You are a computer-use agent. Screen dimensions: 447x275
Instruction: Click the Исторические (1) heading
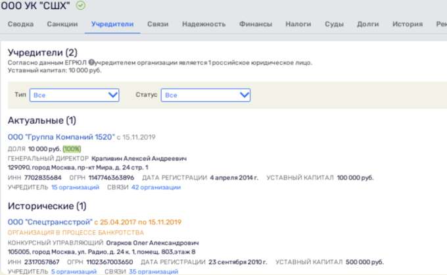pos(47,206)
